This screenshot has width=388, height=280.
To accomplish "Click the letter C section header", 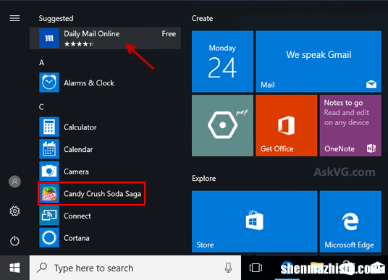I will pyautogui.click(x=41, y=107).
